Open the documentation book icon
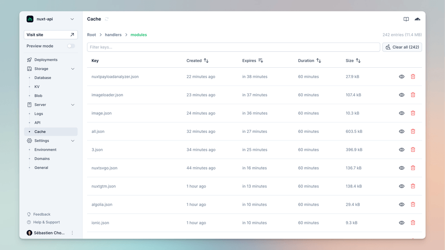 point(405,19)
